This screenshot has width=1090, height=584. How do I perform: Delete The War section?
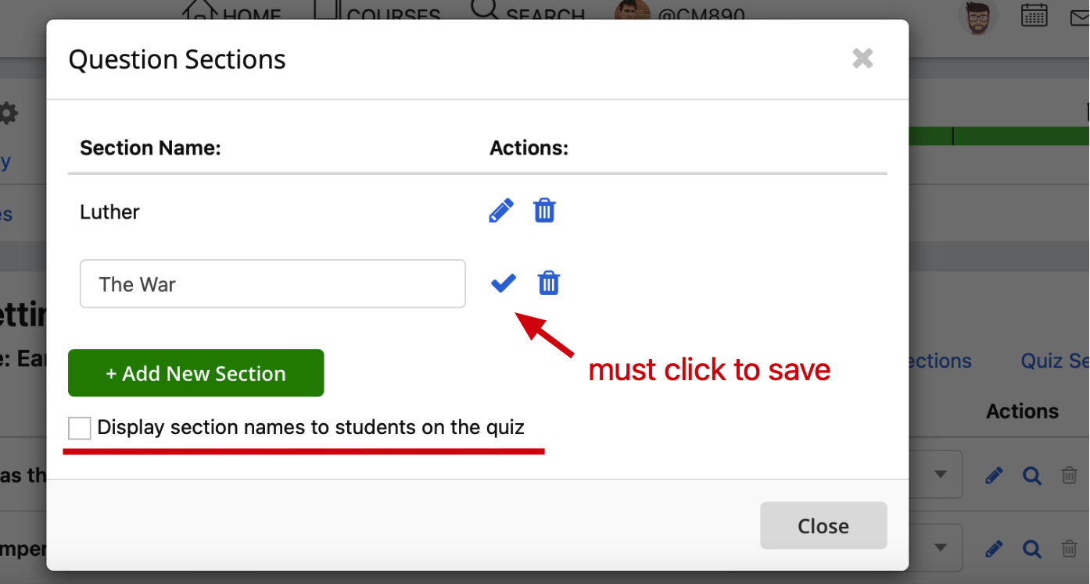[x=549, y=283]
